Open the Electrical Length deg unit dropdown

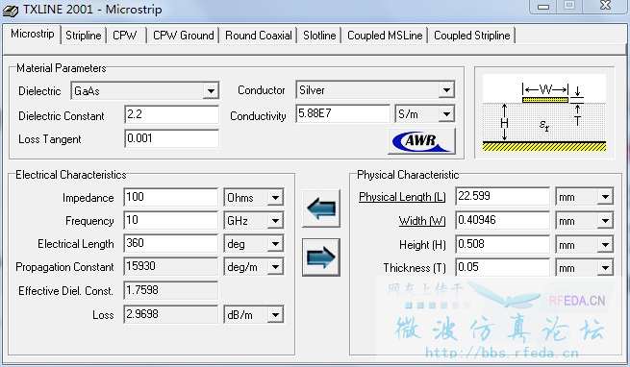[275, 244]
